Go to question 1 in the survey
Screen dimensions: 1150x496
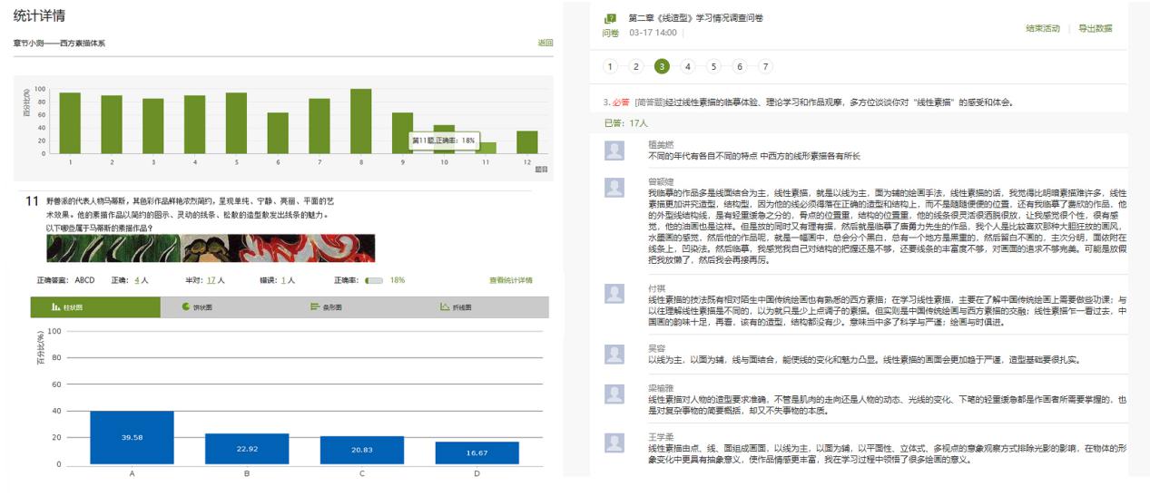click(610, 66)
